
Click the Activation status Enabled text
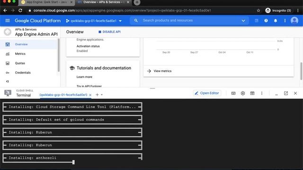(82, 51)
